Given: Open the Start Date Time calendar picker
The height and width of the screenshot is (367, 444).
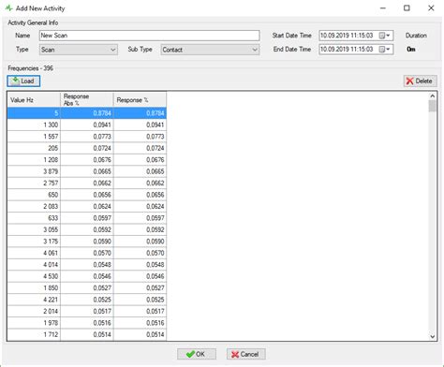Looking at the screenshot, I should [x=385, y=36].
